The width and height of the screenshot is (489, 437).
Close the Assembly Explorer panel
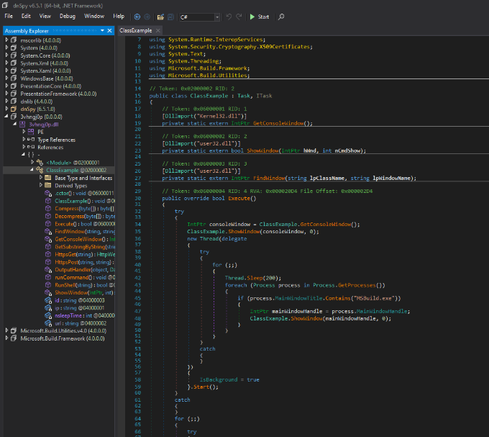(x=109, y=31)
